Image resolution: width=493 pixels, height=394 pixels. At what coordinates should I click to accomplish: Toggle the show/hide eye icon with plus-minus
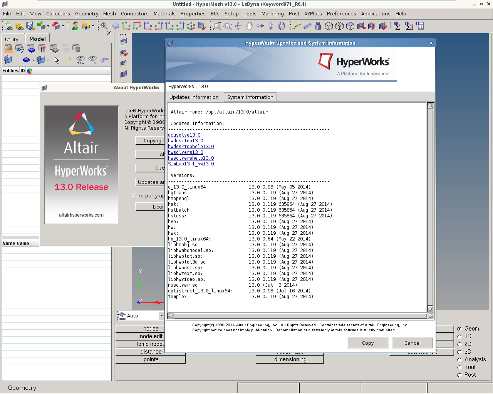coord(80,60)
